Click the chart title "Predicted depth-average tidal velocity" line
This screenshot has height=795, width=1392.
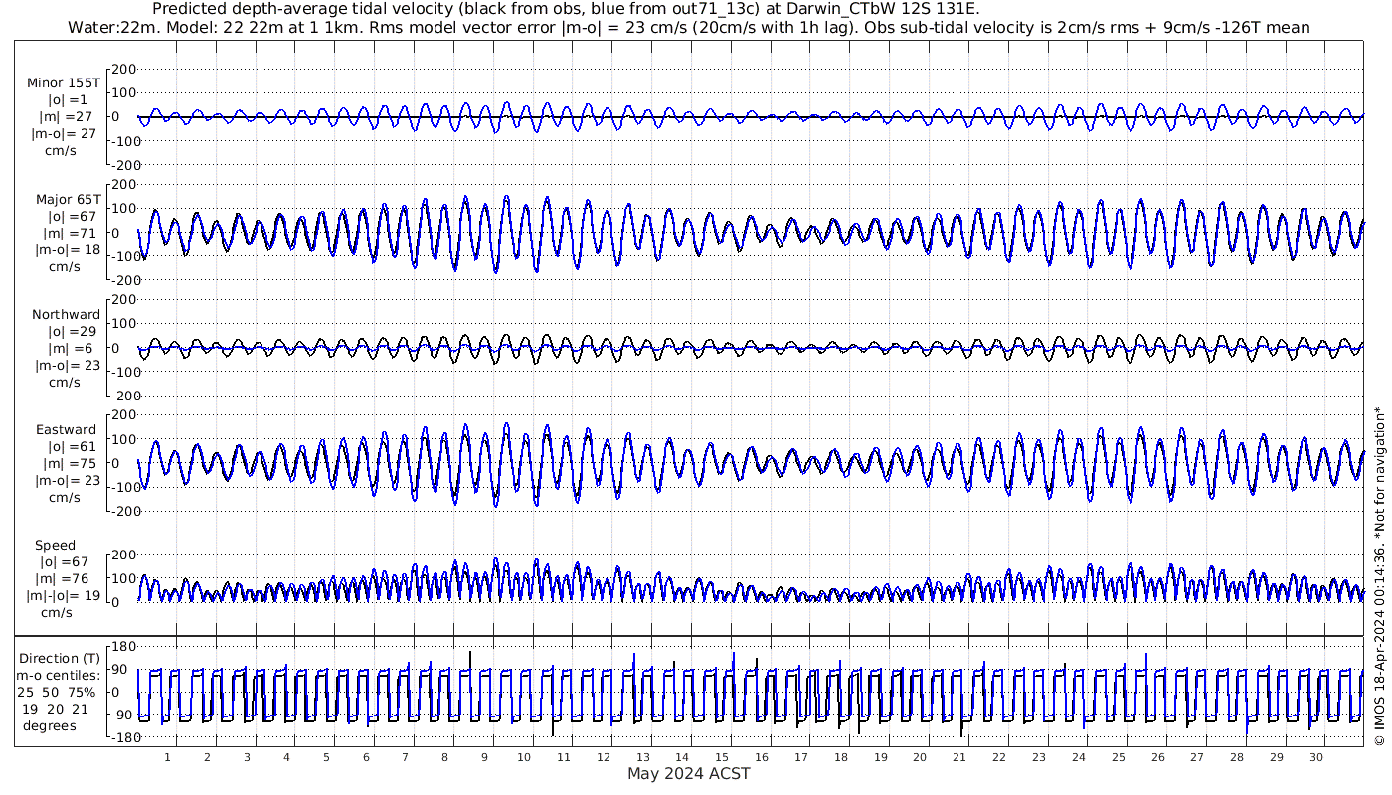566,9
